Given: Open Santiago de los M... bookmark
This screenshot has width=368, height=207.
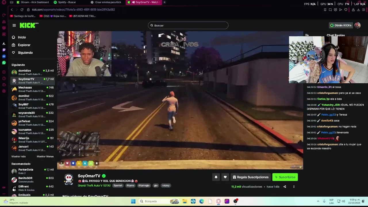Looking at the screenshot, I should 23,16.
